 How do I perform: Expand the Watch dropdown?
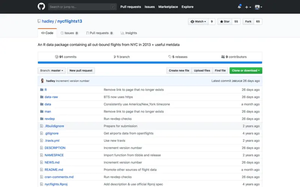[x=198, y=22]
